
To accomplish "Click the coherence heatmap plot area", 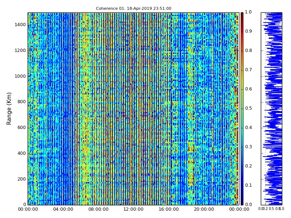I will click(x=133, y=109).
